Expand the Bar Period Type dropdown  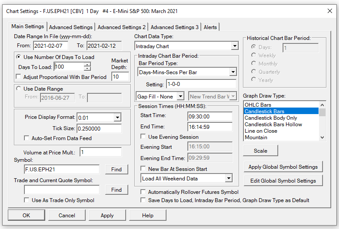[233, 72]
